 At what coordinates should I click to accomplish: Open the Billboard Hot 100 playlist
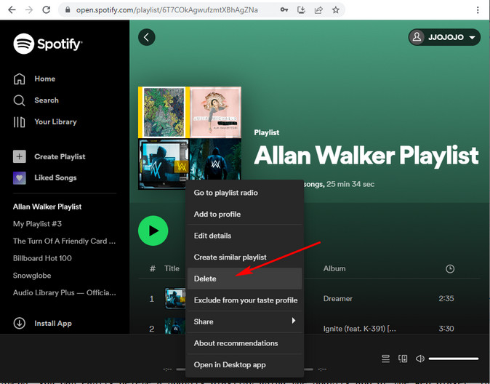click(42, 258)
